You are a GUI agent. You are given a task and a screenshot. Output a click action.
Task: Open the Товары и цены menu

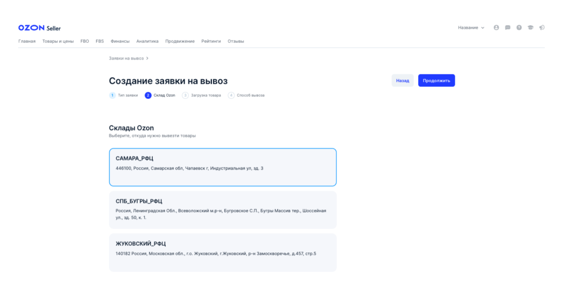[x=58, y=41]
